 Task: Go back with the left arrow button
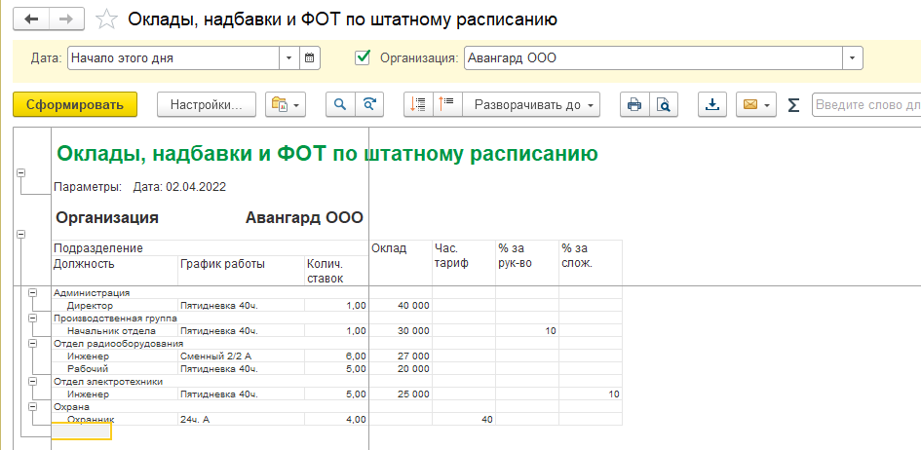click(30, 19)
